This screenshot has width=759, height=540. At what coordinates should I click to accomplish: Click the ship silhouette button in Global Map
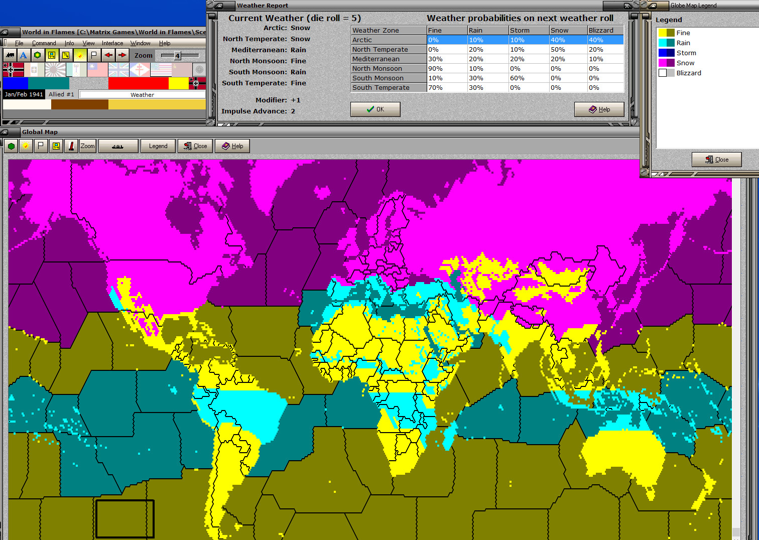point(118,146)
